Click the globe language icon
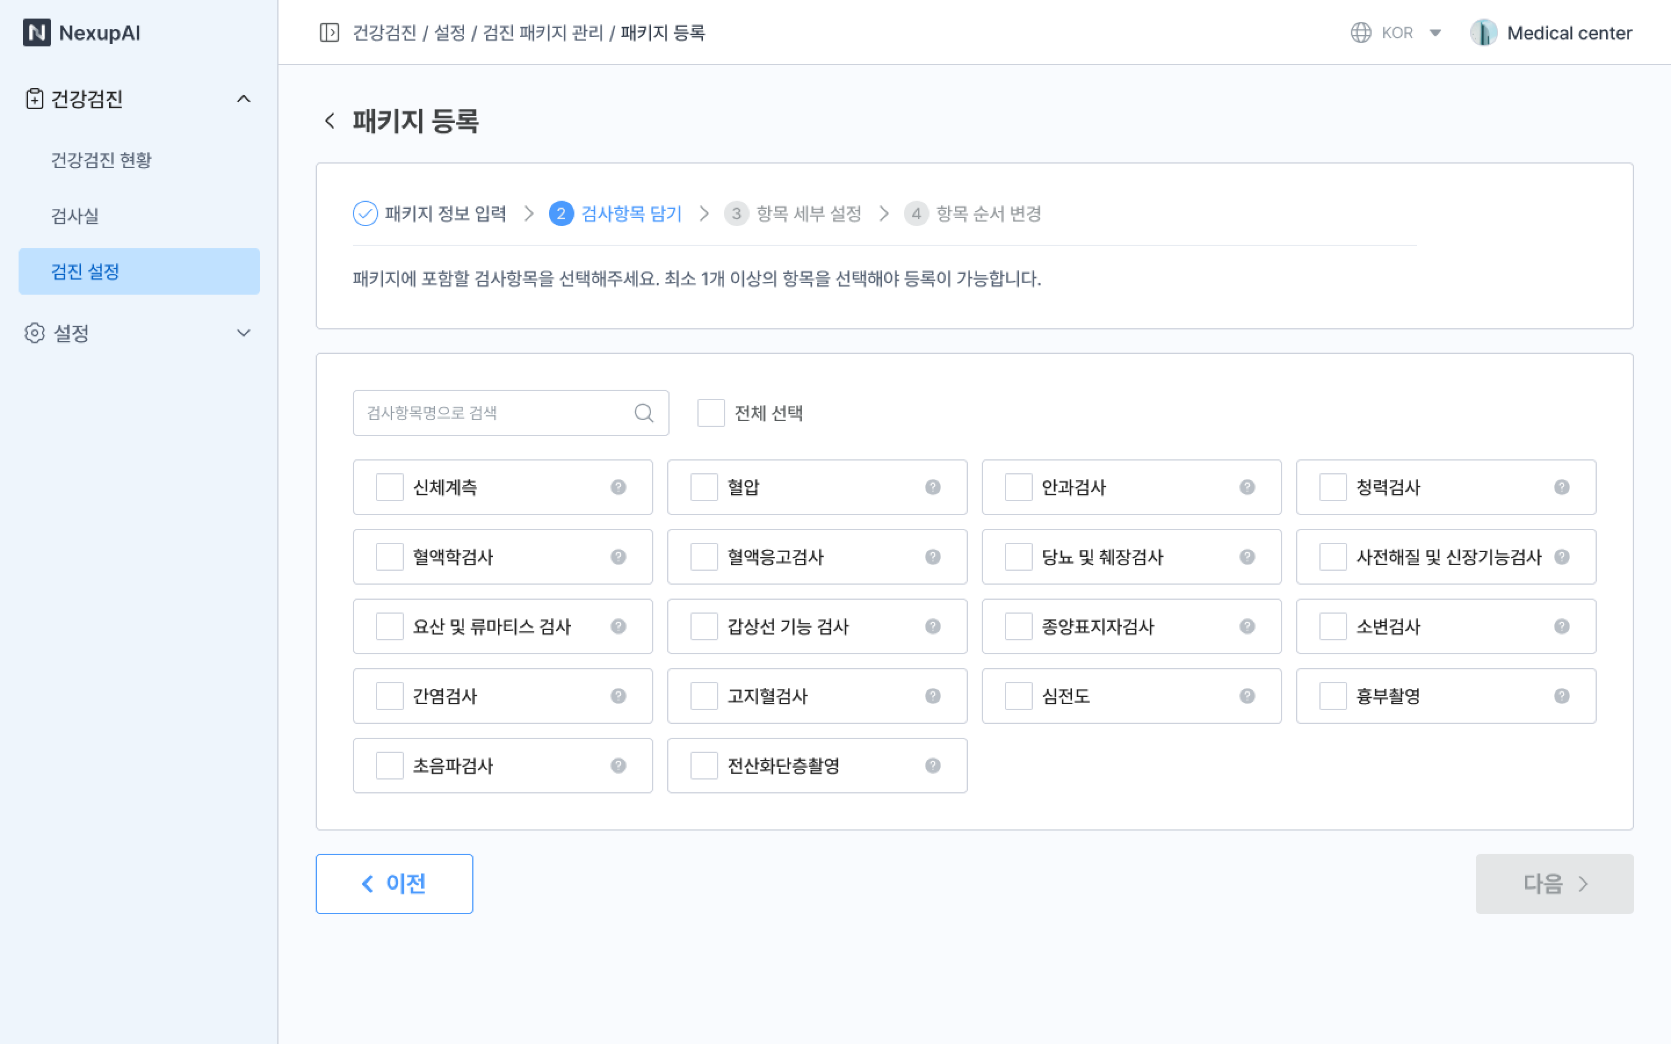This screenshot has width=1671, height=1044. pyautogui.click(x=1360, y=32)
